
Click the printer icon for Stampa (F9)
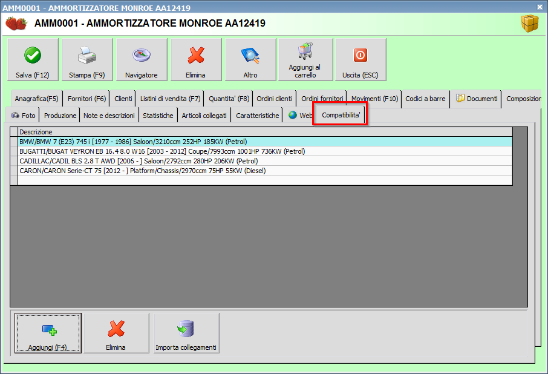tap(86, 55)
